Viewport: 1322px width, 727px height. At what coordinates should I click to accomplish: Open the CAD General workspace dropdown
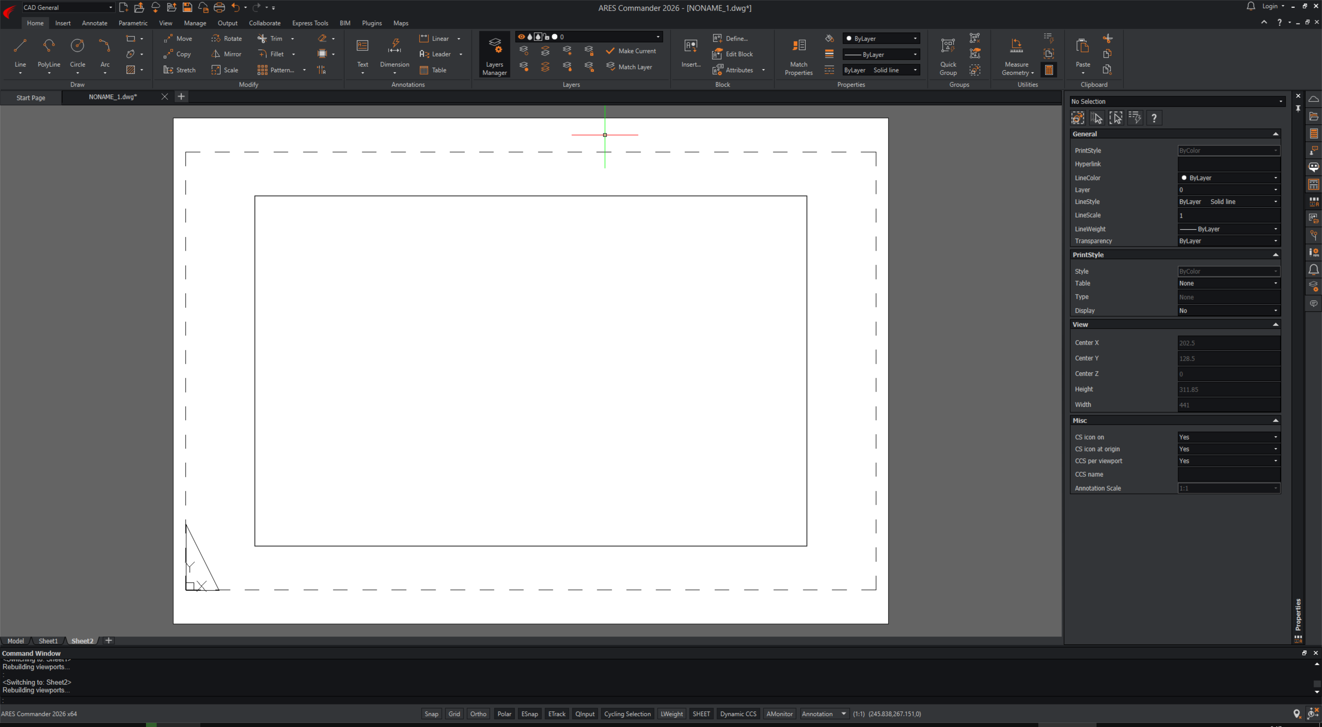click(x=67, y=7)
